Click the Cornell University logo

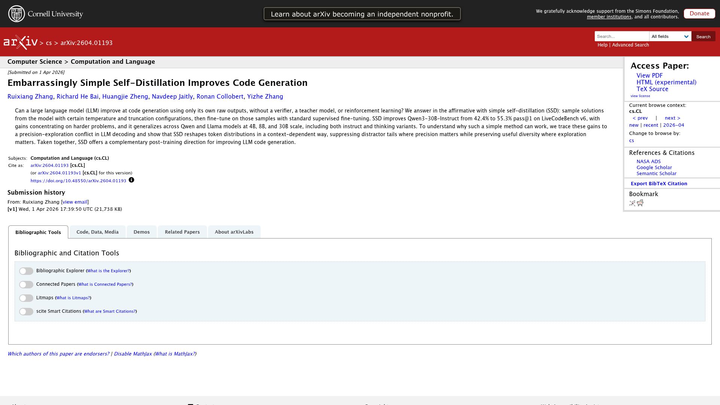click(x=46, y=14)
